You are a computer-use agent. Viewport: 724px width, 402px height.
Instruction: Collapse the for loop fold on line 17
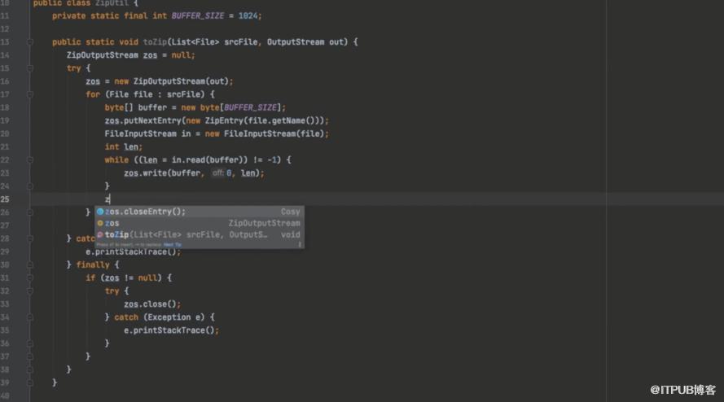(30, 94)
